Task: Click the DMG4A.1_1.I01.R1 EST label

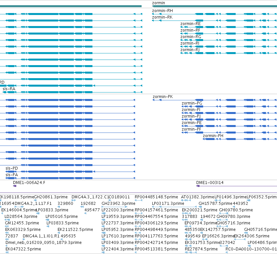Action: pyautogui.click(x=41, y=236)
